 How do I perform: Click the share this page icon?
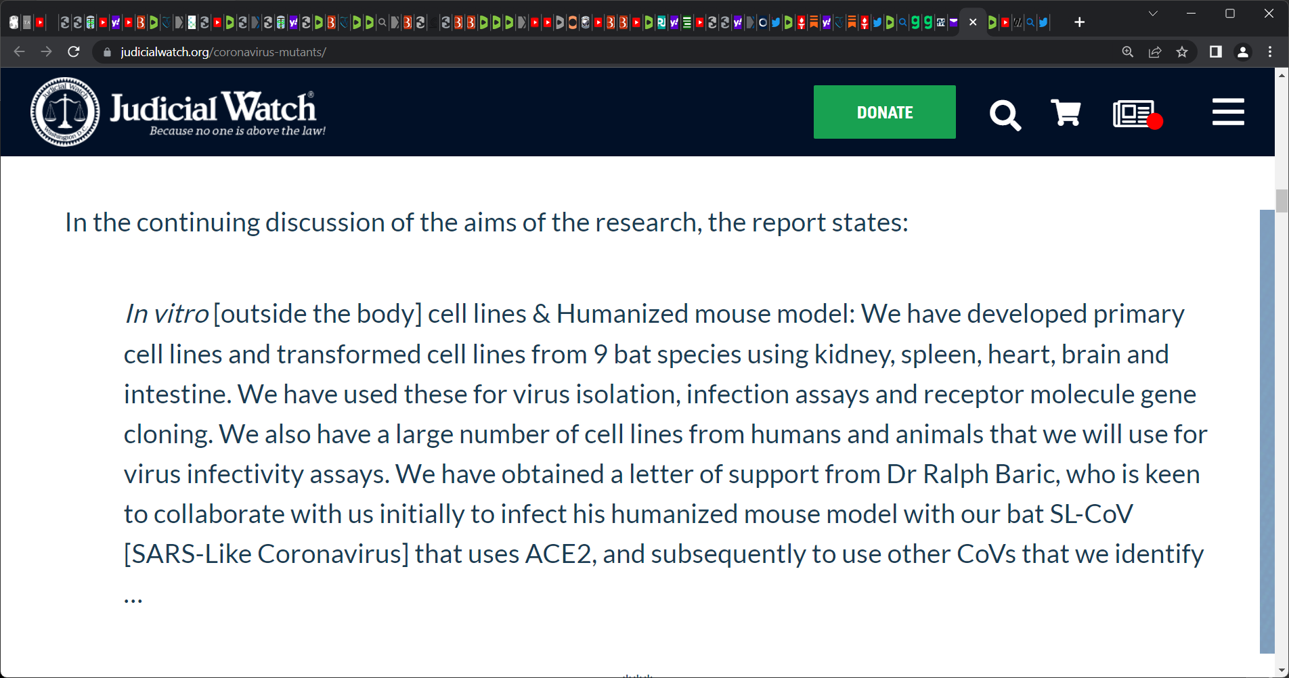pyautogui.click(x=1155, y=52)
